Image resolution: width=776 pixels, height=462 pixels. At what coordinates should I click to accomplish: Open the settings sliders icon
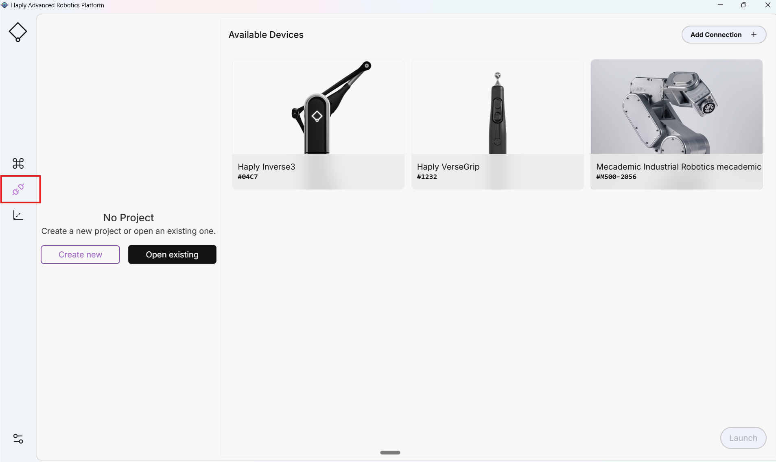[18, 438]
